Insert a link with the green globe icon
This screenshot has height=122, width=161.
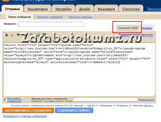click(x=18, y=35)
